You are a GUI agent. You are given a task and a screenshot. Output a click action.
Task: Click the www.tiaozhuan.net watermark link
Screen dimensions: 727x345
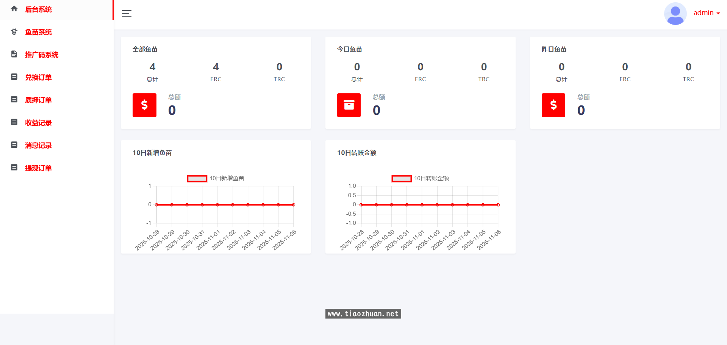[363, 314]
